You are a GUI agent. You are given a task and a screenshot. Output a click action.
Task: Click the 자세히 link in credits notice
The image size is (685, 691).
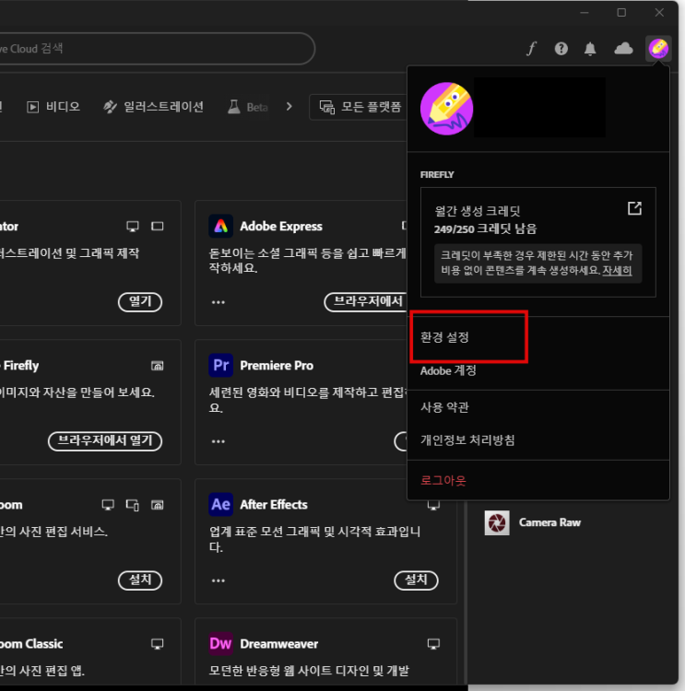pos(617,270)
